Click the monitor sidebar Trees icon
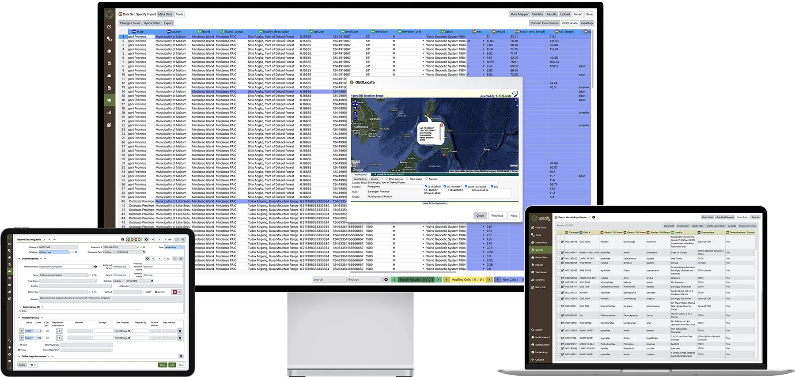Screen dimensions: 795x377 109,39
